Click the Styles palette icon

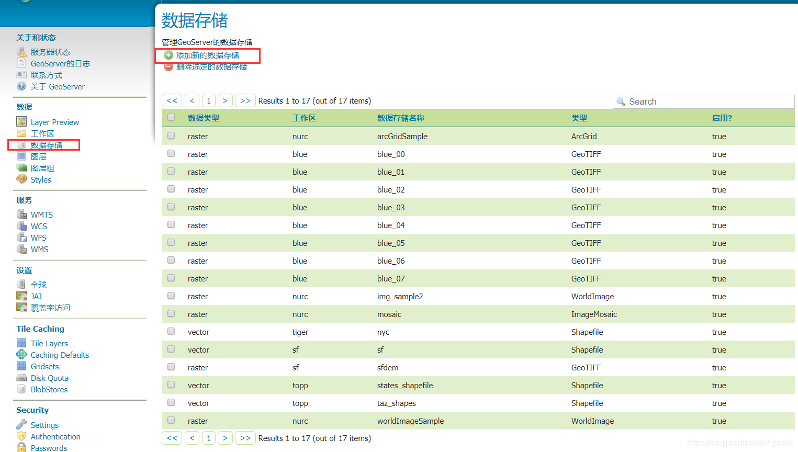(x=21, y=179)
